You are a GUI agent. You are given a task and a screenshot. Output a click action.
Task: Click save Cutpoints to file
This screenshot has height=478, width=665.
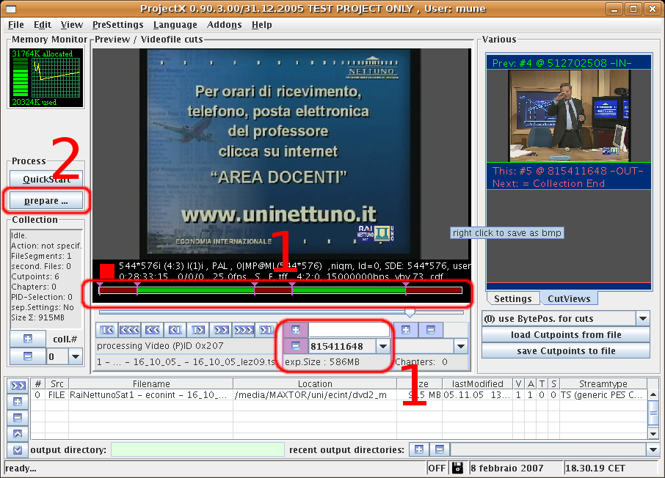pyautogui.click(x=566, y=351)
